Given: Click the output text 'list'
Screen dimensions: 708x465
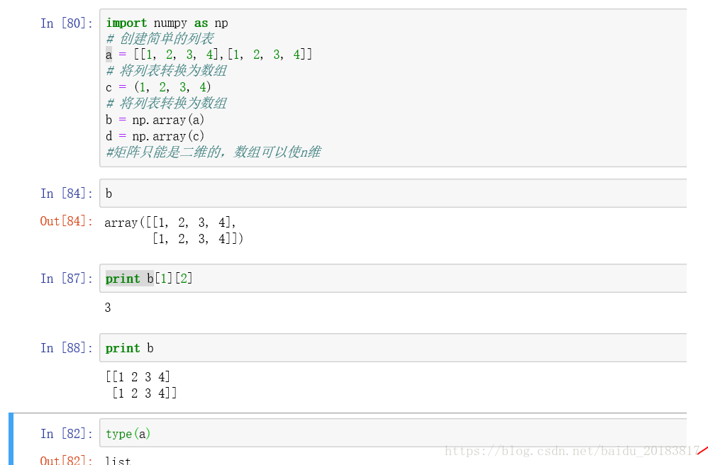Looking at the screenshot, I should (x=118, y=460).
